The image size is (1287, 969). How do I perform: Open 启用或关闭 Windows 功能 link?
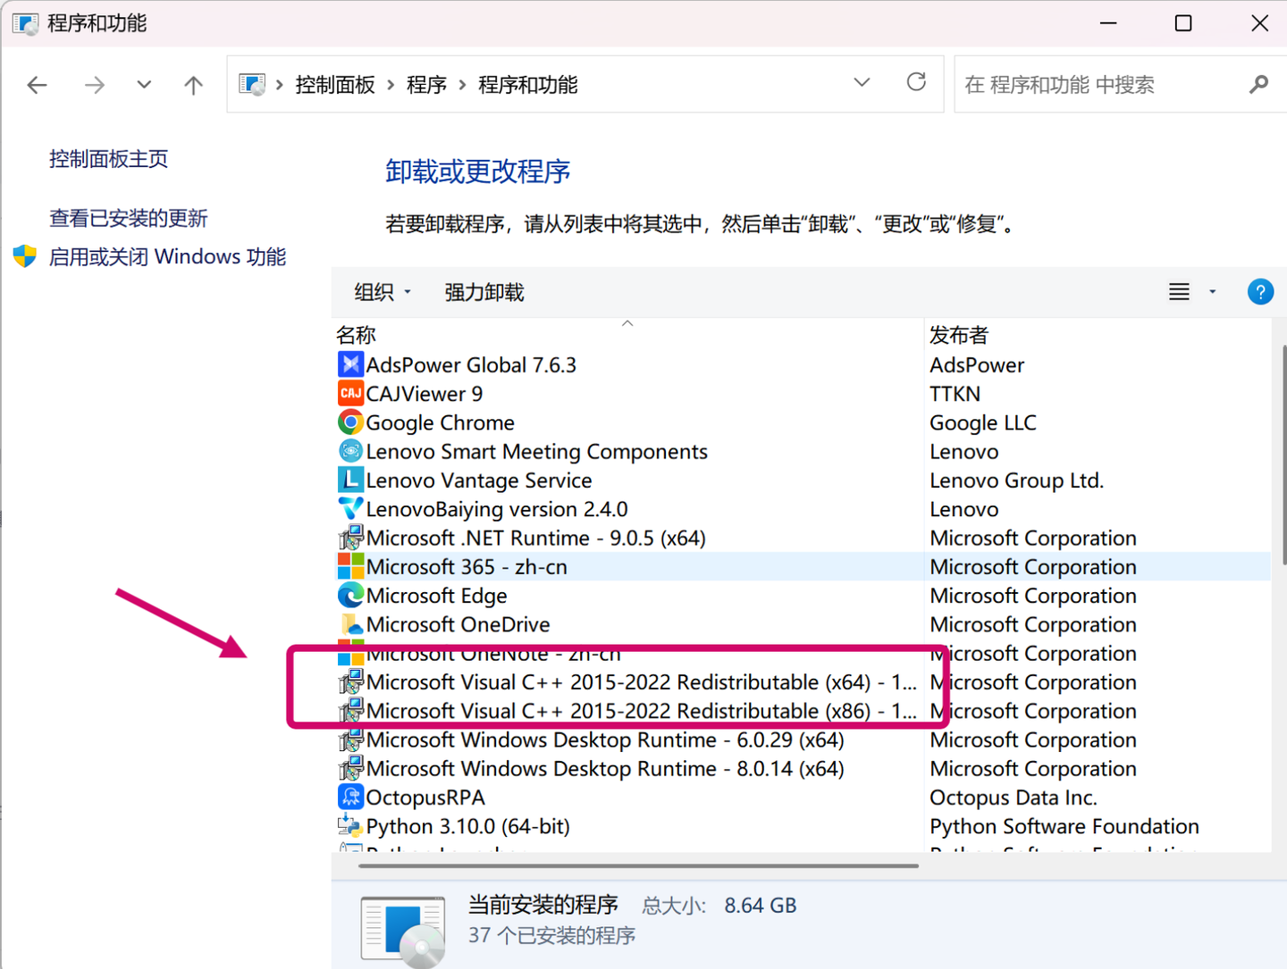[167, 256]
